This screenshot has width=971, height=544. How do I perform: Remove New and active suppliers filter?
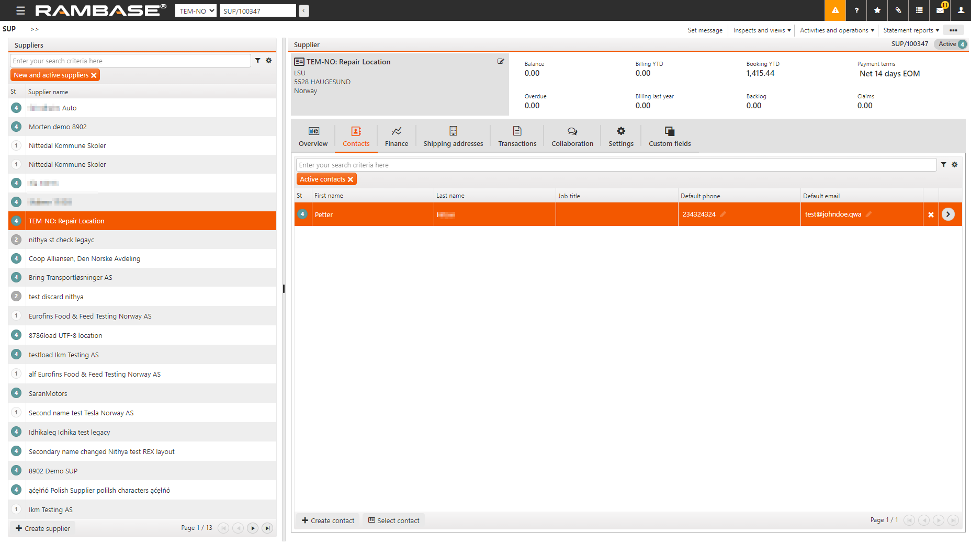tap(94, 75)
